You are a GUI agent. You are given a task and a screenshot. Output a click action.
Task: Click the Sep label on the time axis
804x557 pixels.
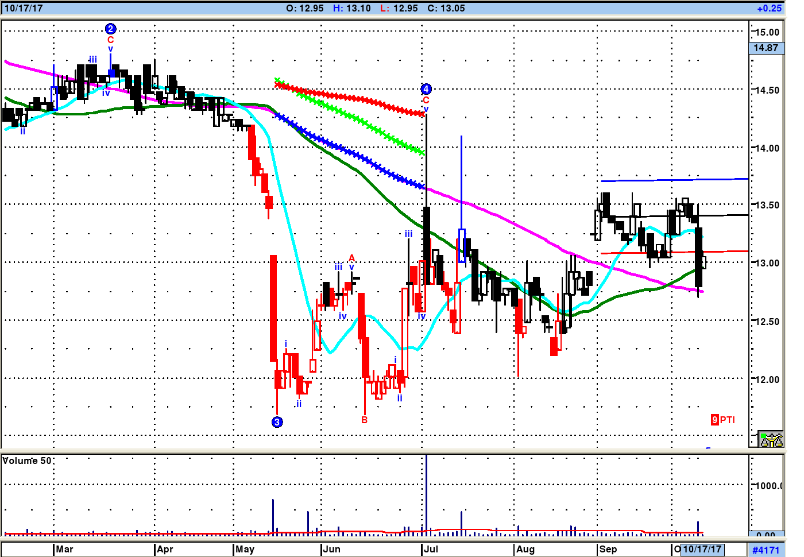(608, 550)
